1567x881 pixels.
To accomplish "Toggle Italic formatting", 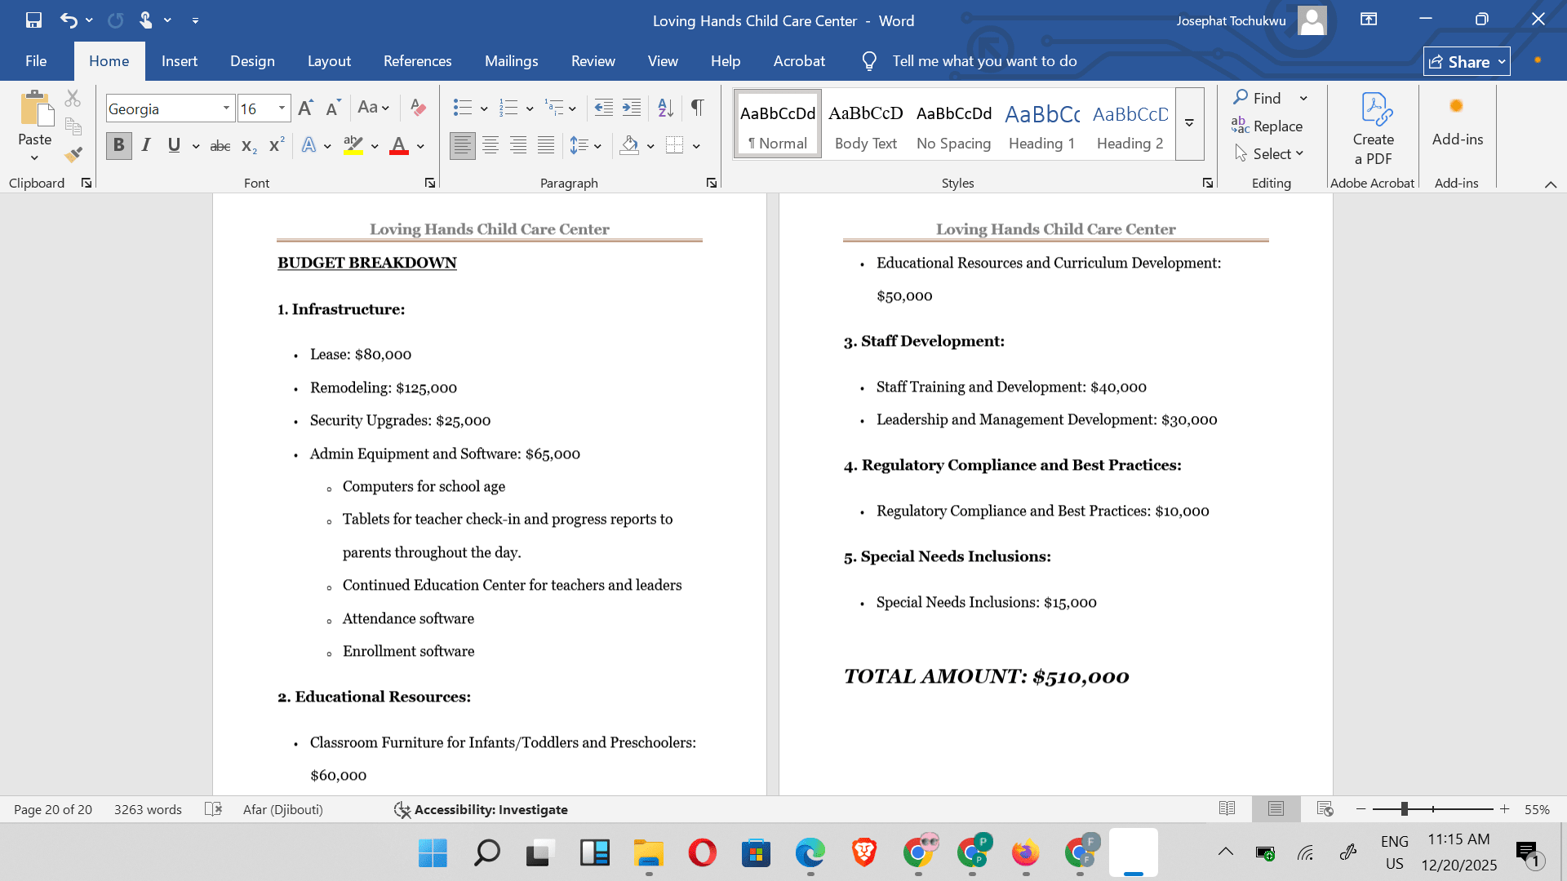I will pyautogui.click(x=146, y=145).
